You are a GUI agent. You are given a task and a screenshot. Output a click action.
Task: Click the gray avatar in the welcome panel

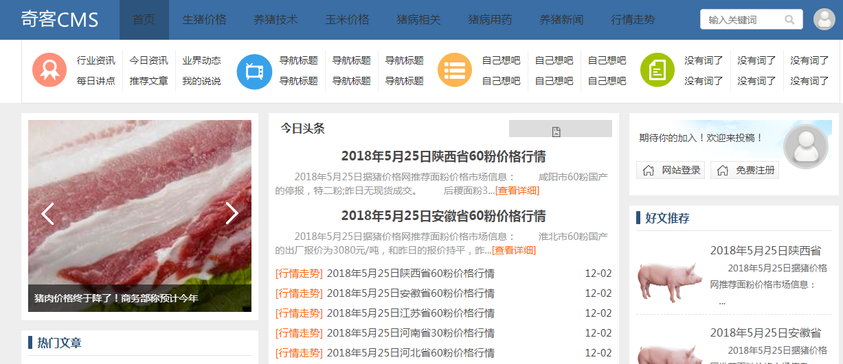click(806, 147)
